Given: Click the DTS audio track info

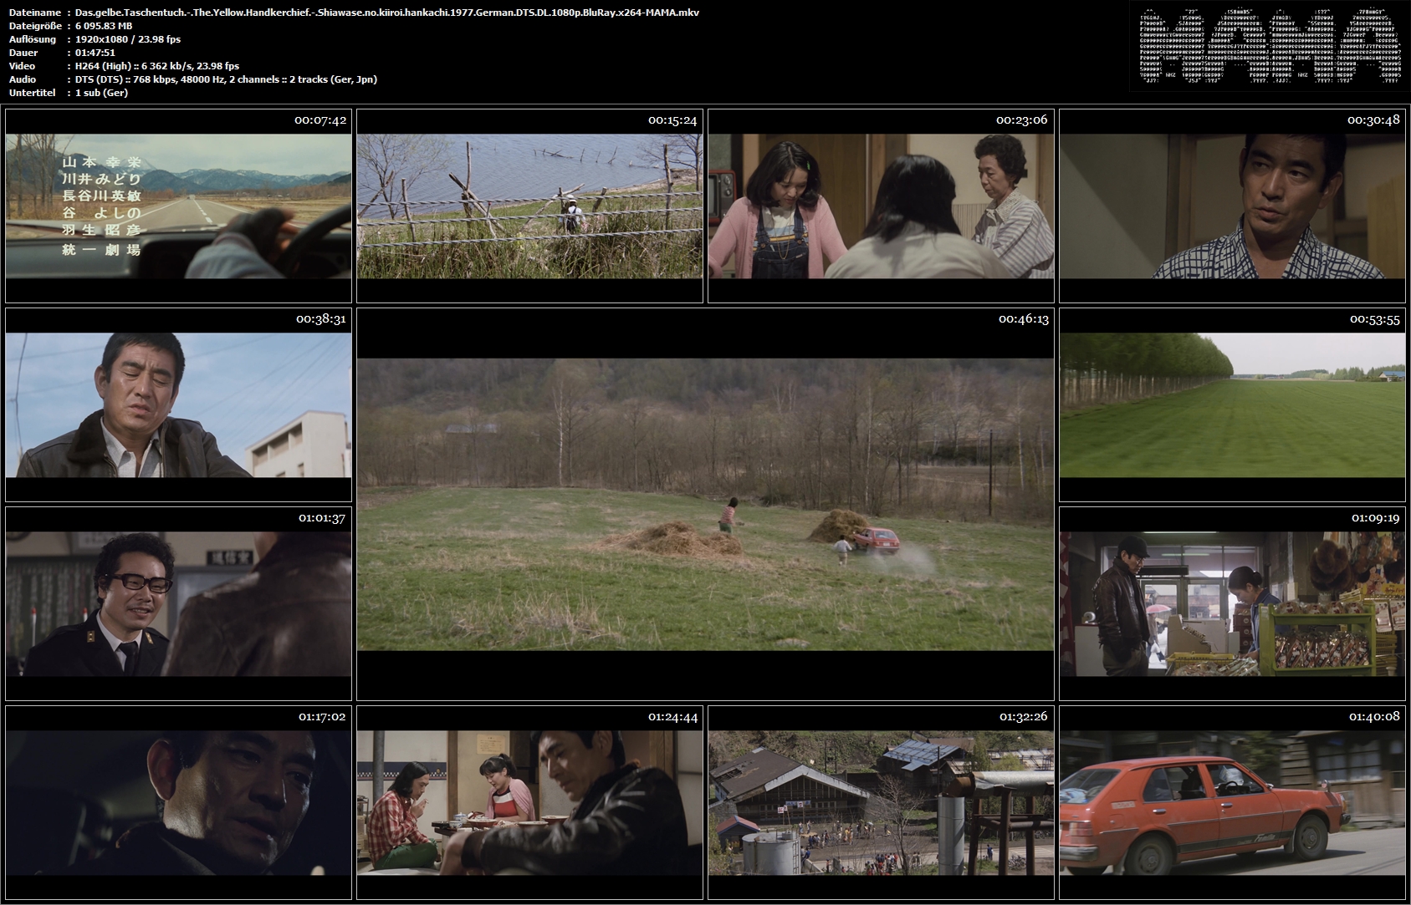Looking at the screenshot, I should tap(226, 79).
